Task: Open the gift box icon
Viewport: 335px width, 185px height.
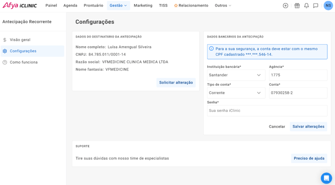Action: point(297,6)
